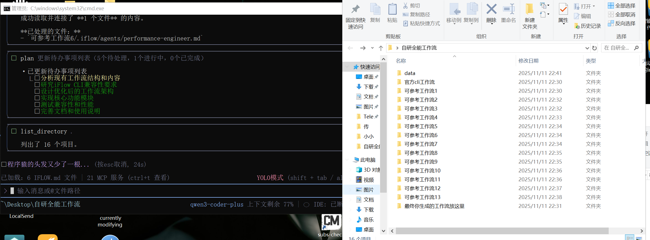Click the horizontal scrollbar under the file list
The height and width of the screenshot is (240, 650).
pos(502,231)
